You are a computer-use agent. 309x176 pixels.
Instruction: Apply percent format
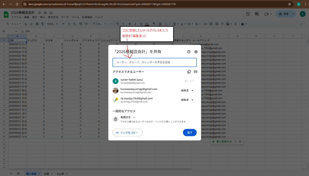pyautogui.click(x=69, y=24)
